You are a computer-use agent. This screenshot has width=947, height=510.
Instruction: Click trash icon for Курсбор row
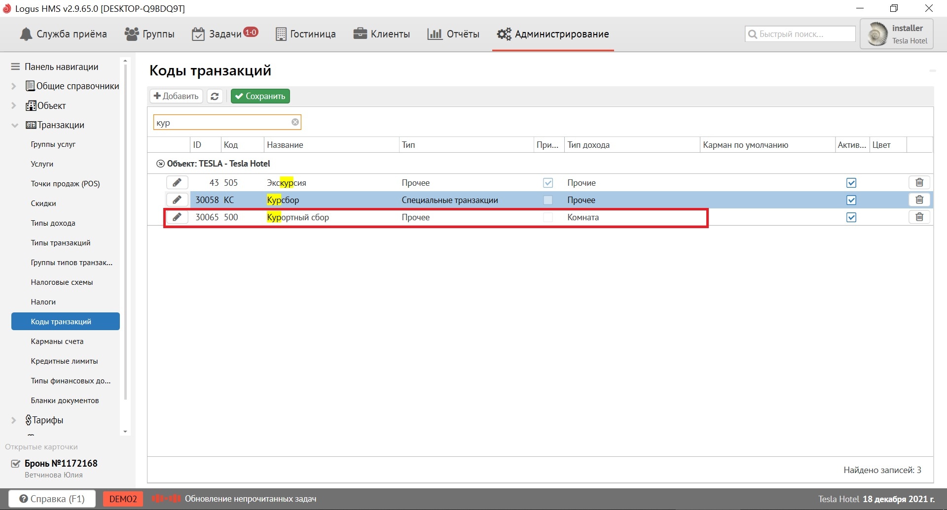(919, 200)
